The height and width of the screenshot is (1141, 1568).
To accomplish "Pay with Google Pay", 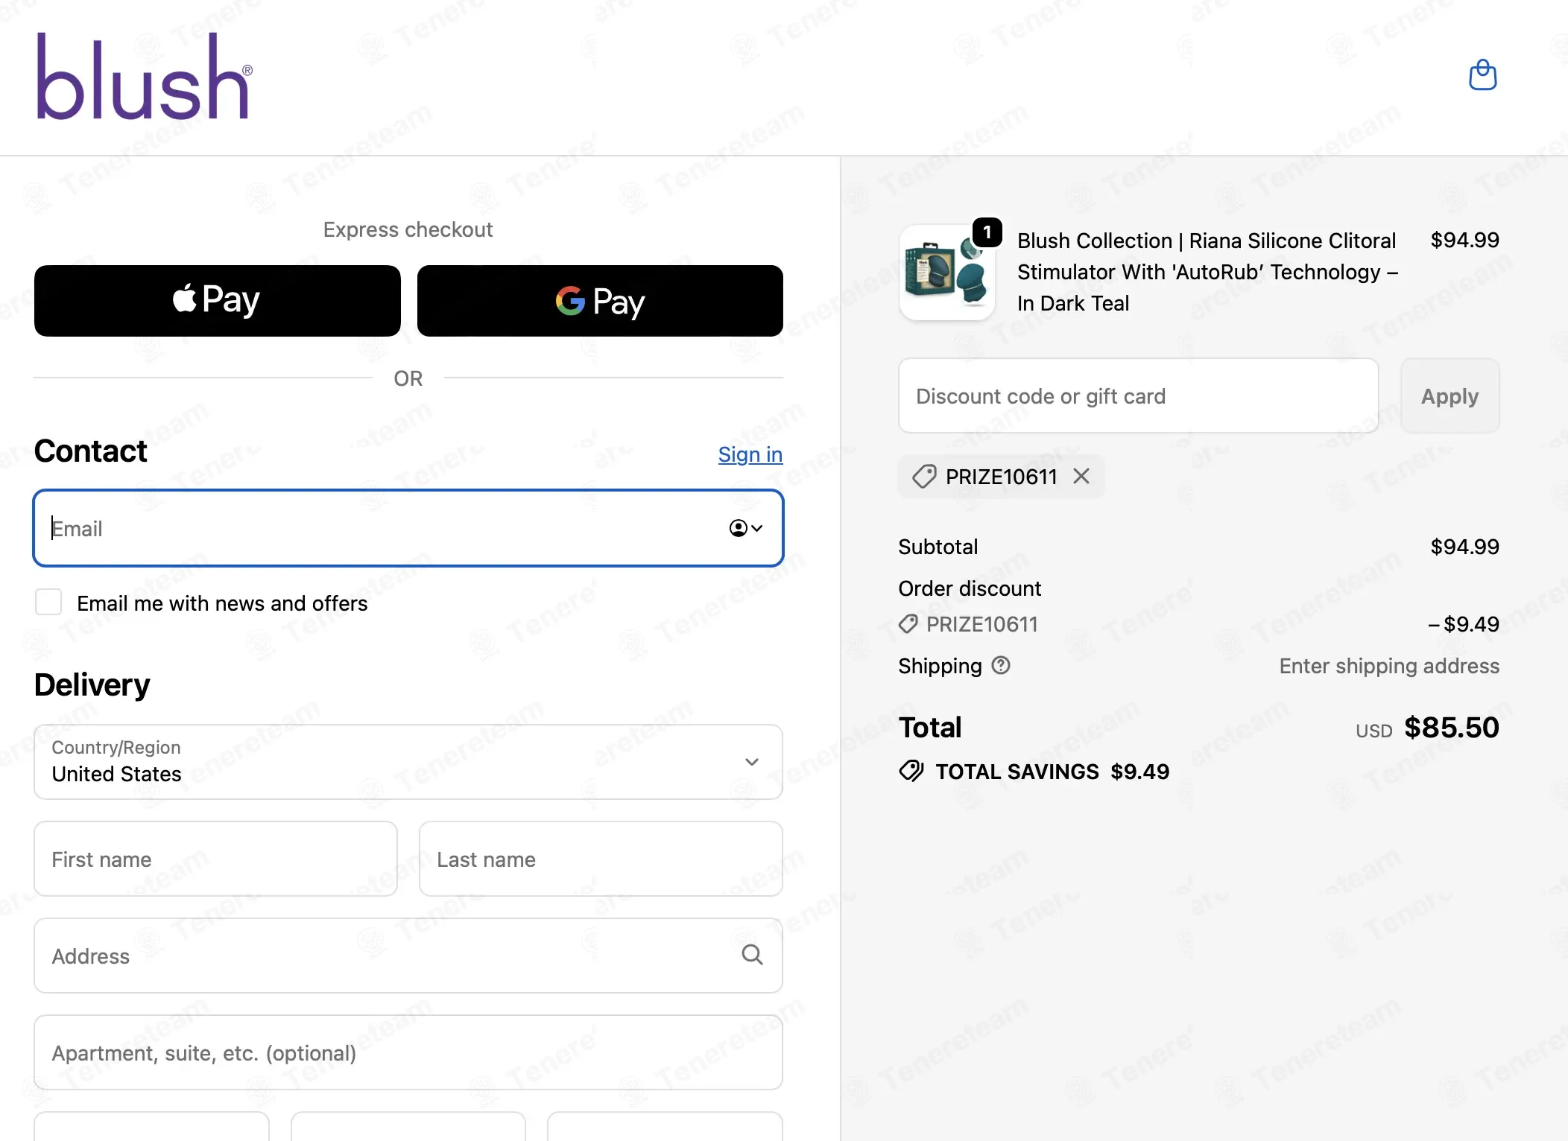I will (x=600, y=301).
